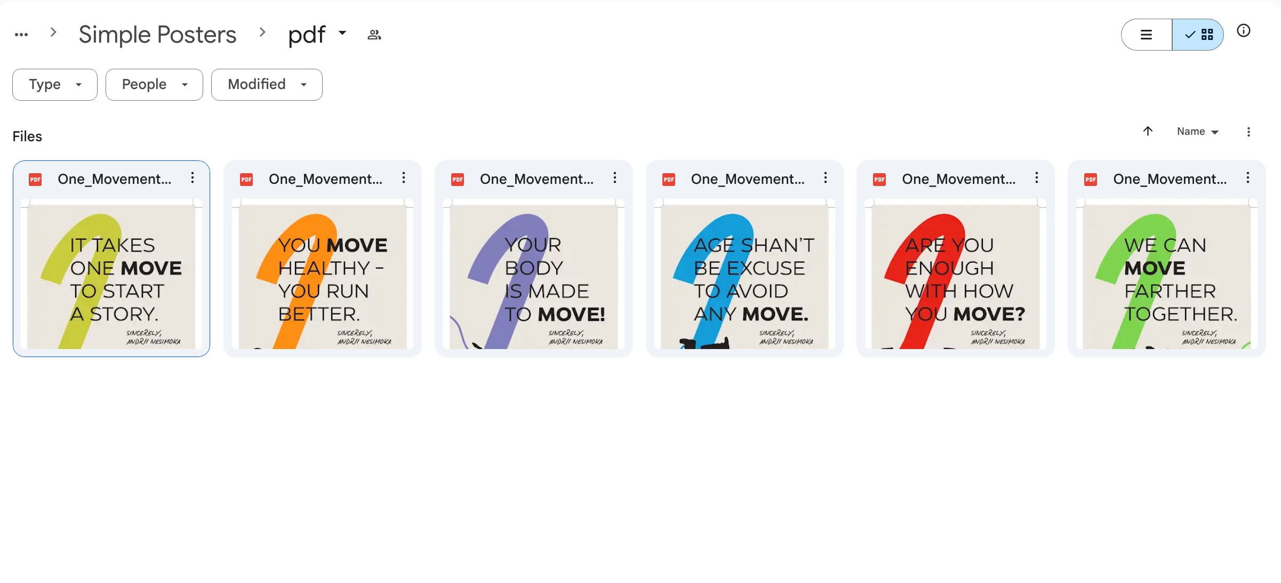Switch to list layout view
The image size is (1281, 583).
pyautogui.click(x=1147, y=35)
